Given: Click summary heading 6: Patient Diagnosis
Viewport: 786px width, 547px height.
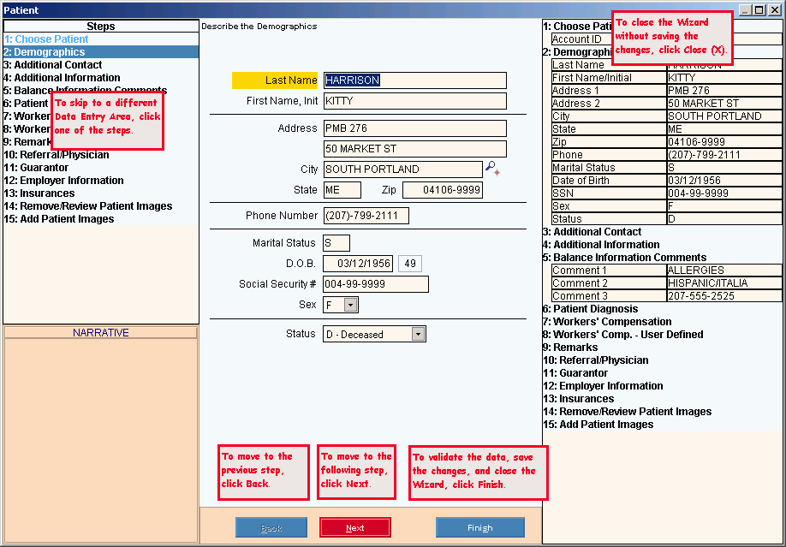Looking at the screenshot, I should 591,309.
